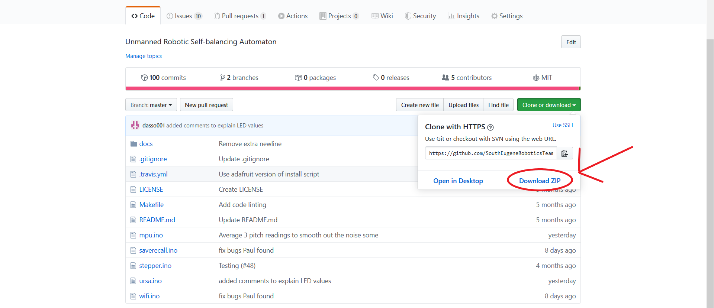Viewport: 714px width, 308px height.
Task: Open the wifi.ino file
Action: 149,296
